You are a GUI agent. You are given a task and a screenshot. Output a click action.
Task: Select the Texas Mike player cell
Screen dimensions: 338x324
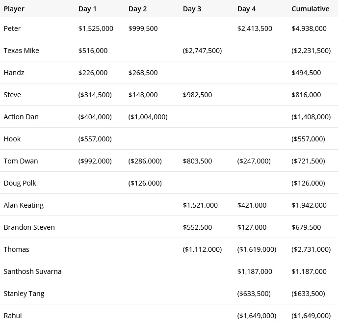point(21,51)
